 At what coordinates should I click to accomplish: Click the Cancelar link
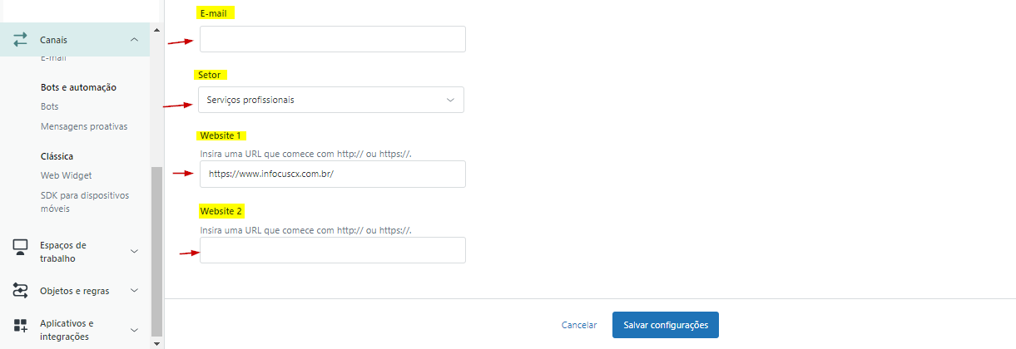pos(579,325)
